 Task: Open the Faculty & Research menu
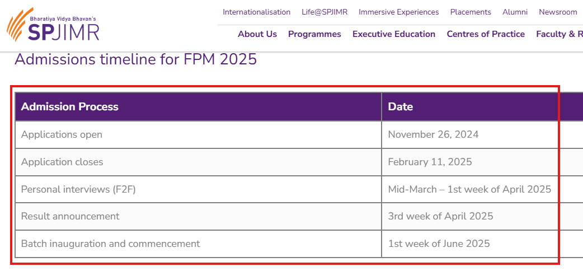[x=559, y=34]
